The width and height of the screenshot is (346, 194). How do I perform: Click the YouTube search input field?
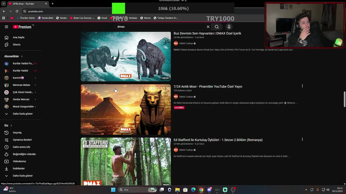click(x=161, y=27)
